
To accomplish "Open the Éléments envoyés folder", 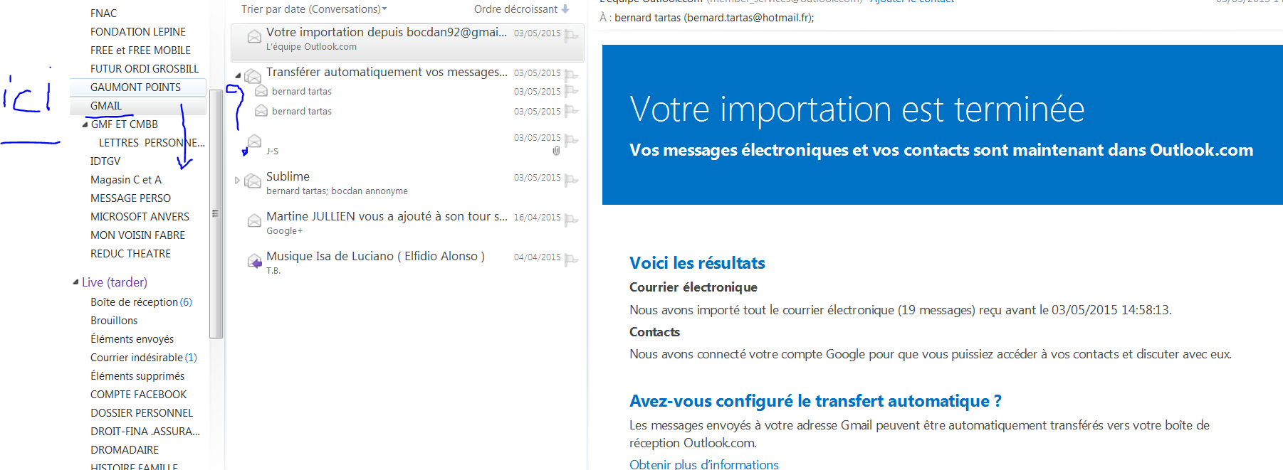I will point(132,339).
